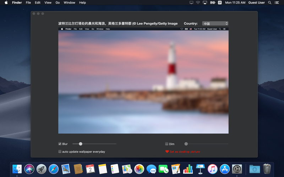Open the Photos app in dock

pos(139,169)
